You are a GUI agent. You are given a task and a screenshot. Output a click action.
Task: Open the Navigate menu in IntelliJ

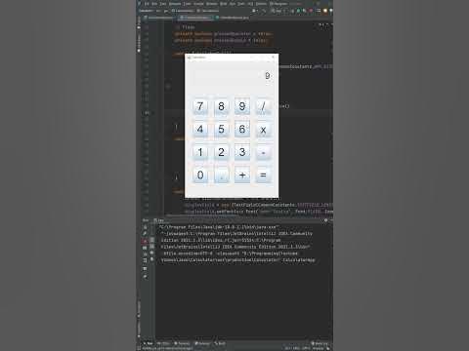point(175,4)
